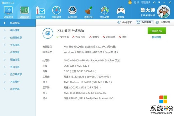174x116 pixels.
Task: Click AMD High Definition Audio Controller value
Action: [x=85, y=93]
